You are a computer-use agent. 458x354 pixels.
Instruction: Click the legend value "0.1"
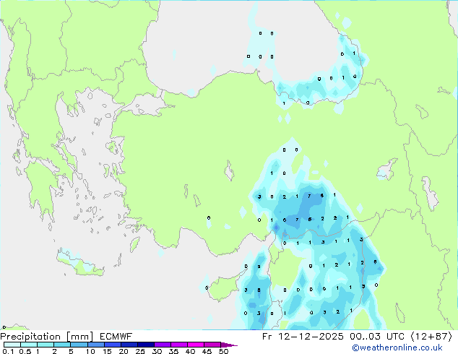click(x=8, y=351)
